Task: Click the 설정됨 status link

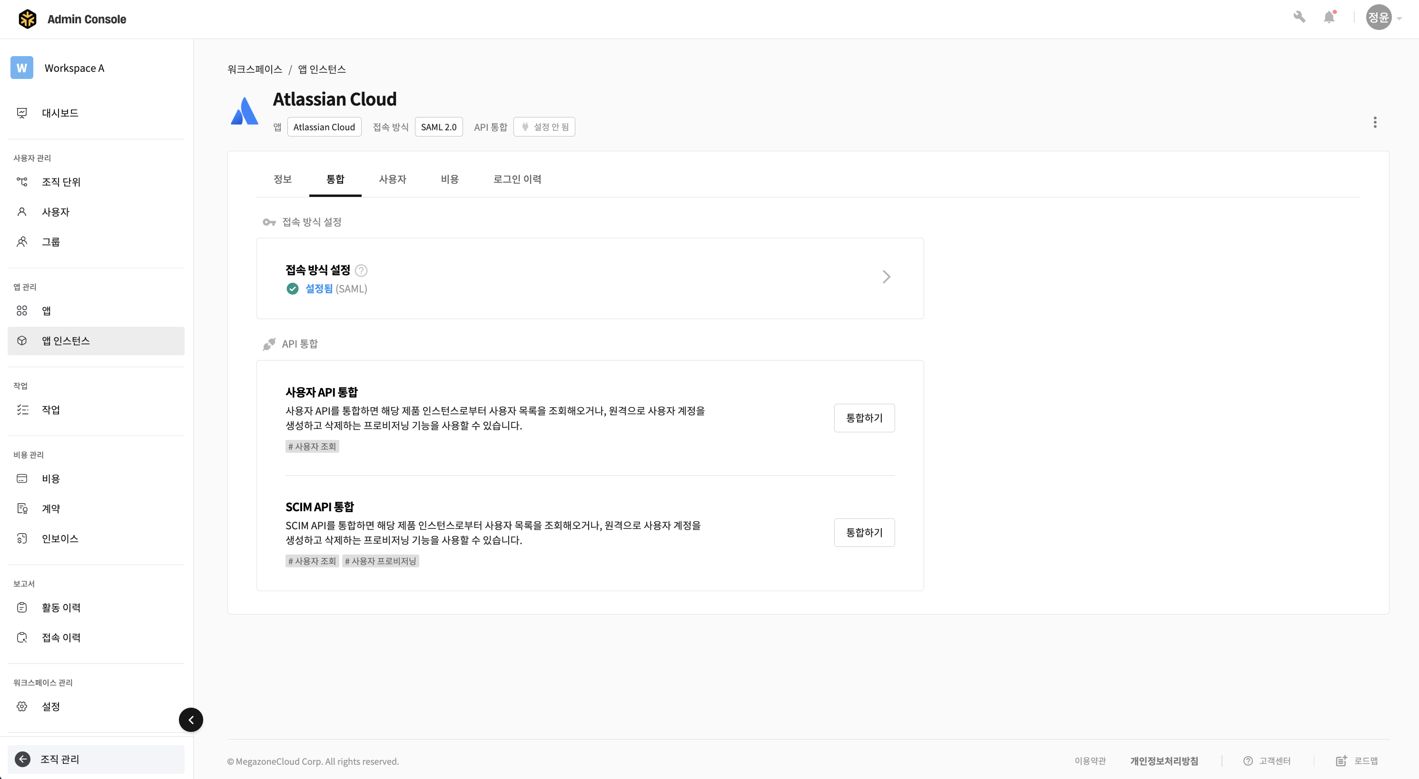Action: click(319, 289)
